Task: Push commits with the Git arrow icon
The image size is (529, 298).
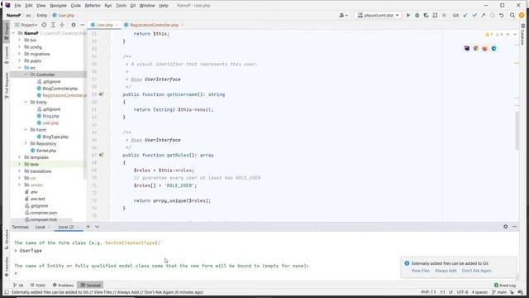Action: pos(484,15)
